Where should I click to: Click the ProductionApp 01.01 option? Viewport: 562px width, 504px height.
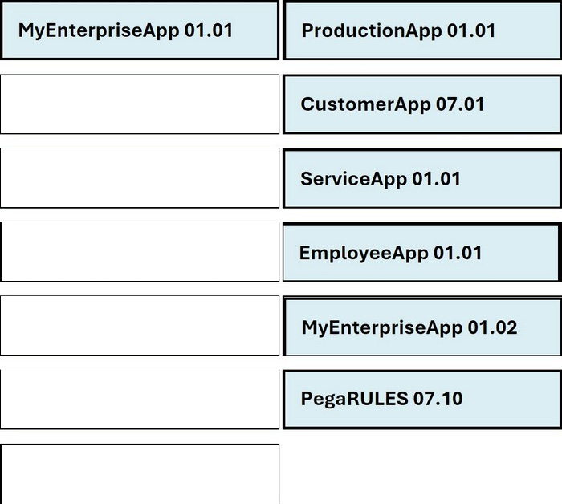pyautogui.click(x=422, y=30)
